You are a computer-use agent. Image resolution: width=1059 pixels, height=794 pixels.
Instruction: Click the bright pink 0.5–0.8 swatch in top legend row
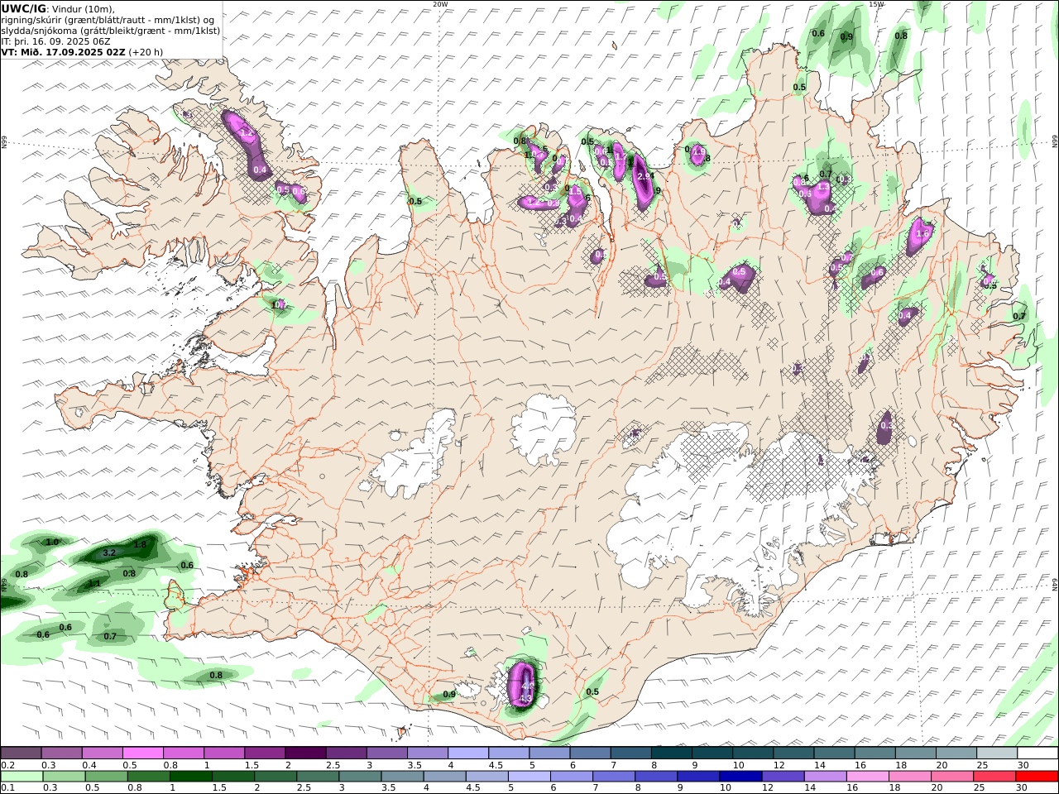(142, 753)
